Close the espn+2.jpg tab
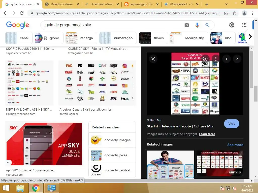The image size is (258, 193). tap(157, 5)
